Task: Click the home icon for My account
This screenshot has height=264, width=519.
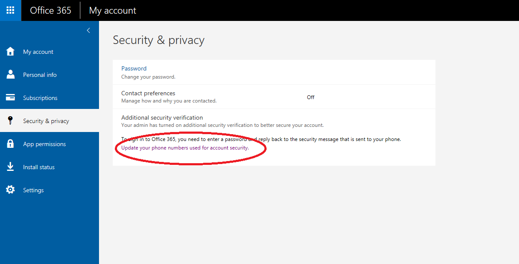Action: click(x=10, y=52)
